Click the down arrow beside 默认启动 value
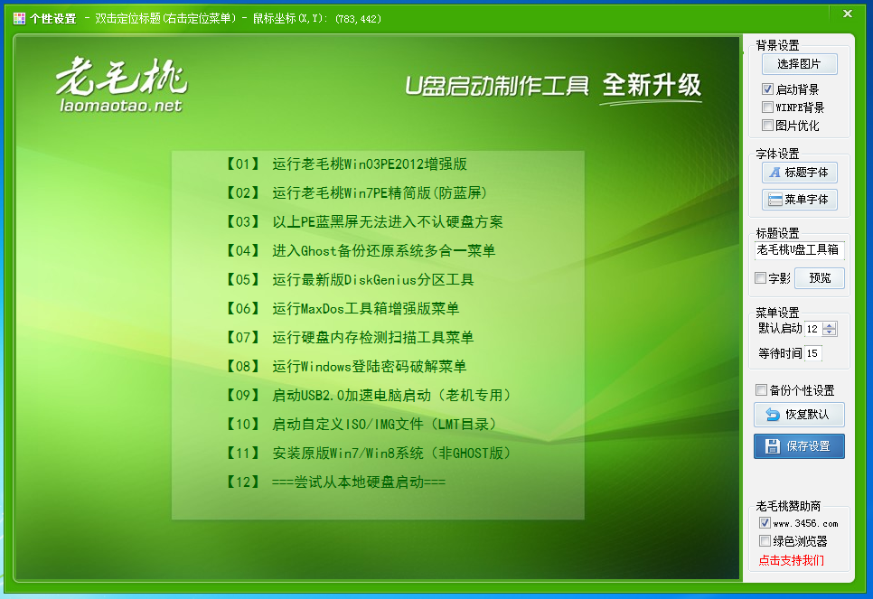Image resolution: width=873 pixels, height=599 pixels. (x=829, y=333)
